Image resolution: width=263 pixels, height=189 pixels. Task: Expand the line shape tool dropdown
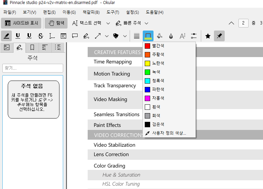tap(107, 36)
